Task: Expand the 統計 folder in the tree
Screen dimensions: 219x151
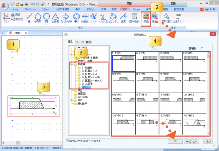Action: tap(72, 100)
